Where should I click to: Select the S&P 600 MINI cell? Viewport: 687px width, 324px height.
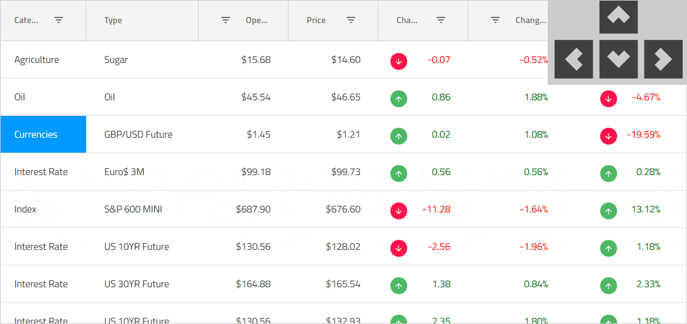(133, 209)
